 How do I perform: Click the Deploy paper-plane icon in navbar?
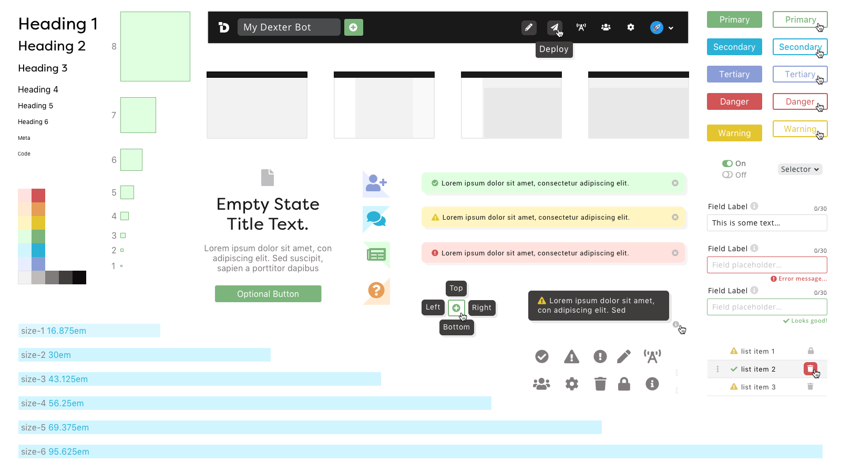(x=555, y=27)
